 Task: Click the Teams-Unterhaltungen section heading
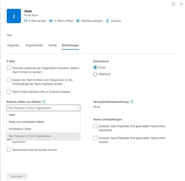[x=108, y=119]
